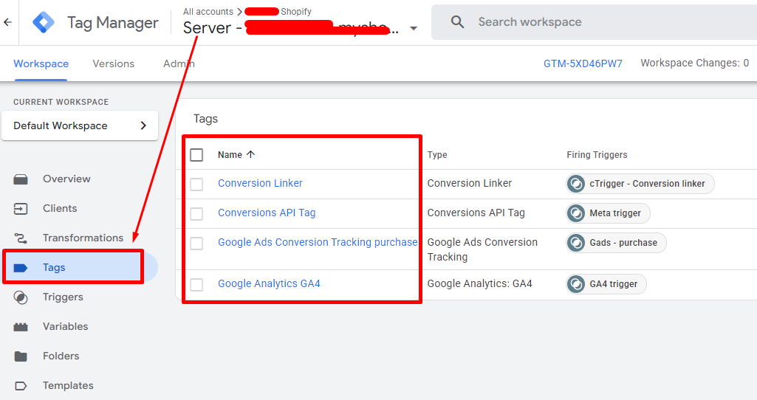Click the Templates sidebar icon

coord(21,385)
